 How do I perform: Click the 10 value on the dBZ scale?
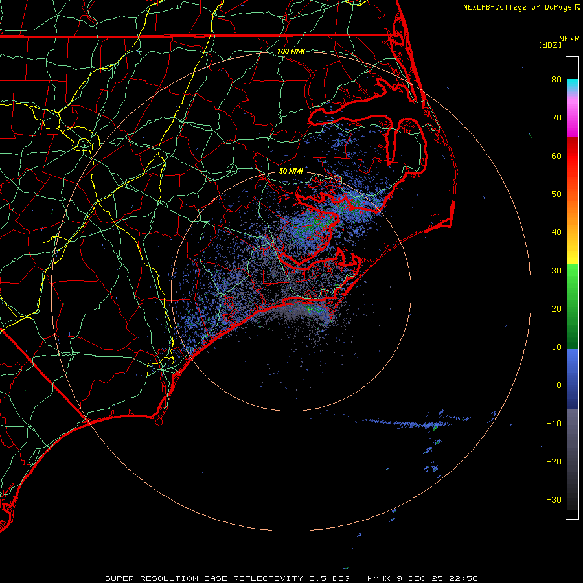click(556, 347)
